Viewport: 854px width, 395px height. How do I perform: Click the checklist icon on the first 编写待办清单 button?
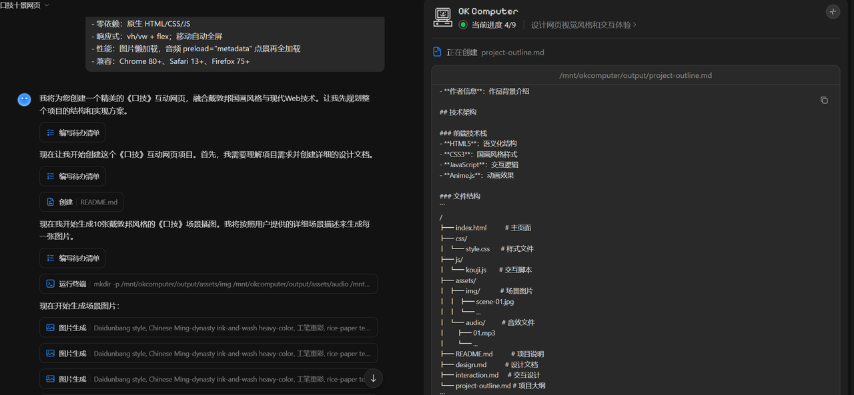pyautogui.click(x=51, y=132)
